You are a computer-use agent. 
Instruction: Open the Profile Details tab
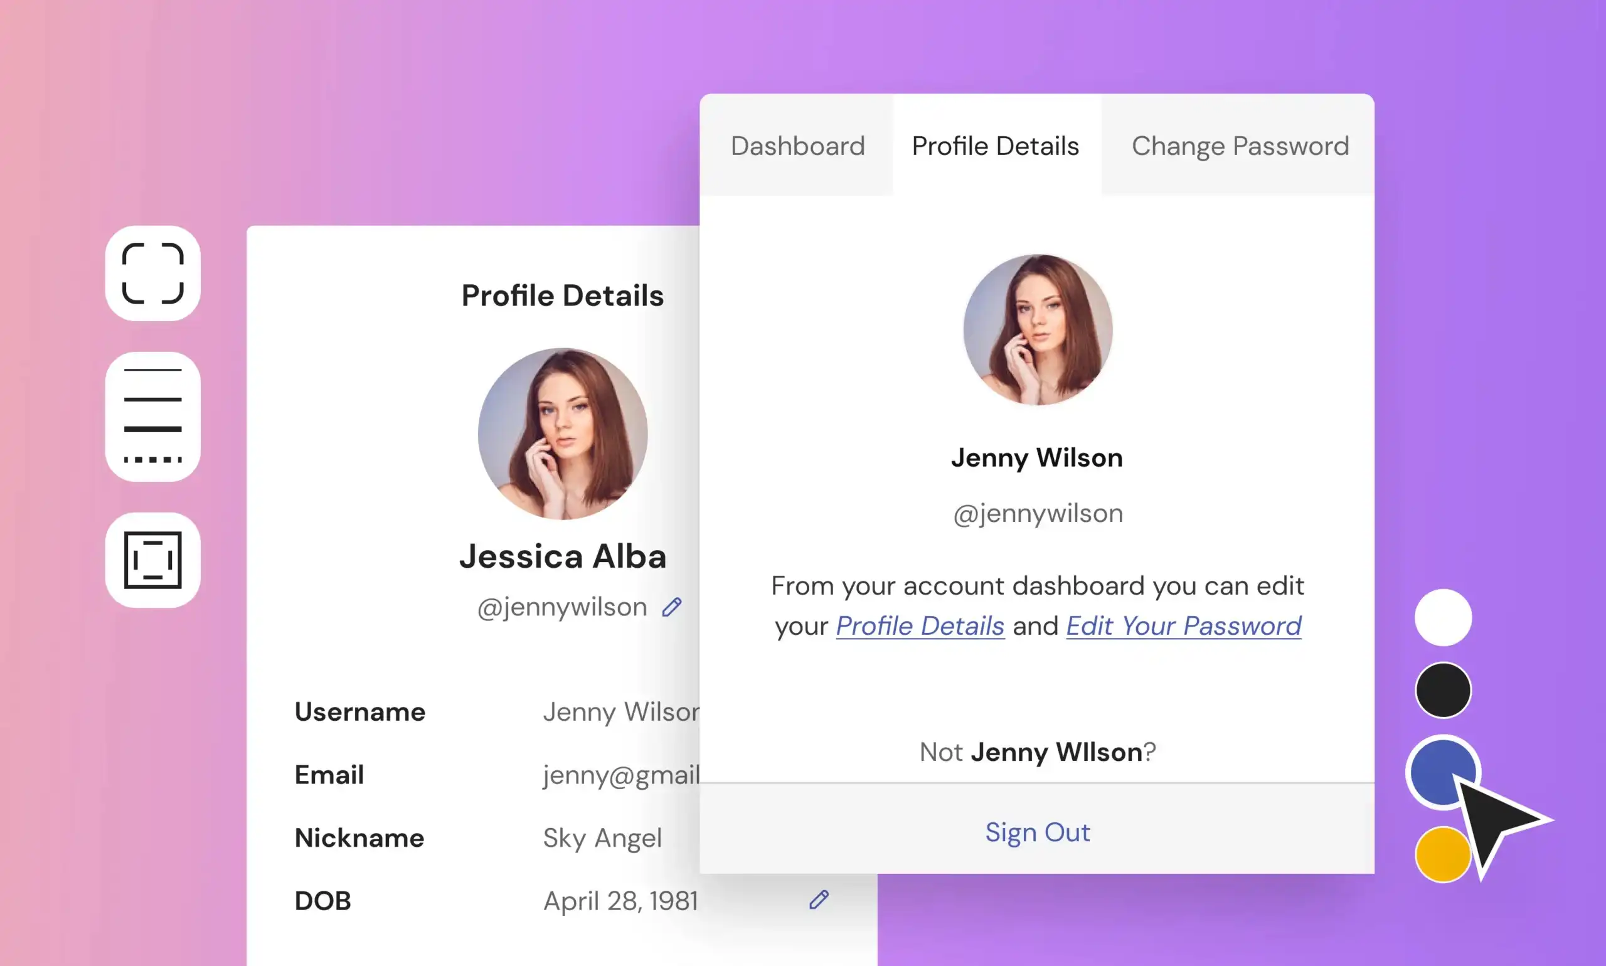[996, 146]
